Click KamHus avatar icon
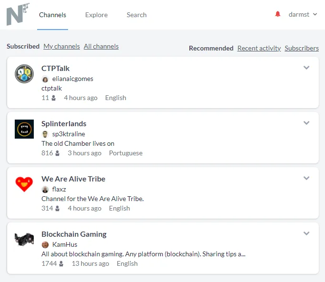Viewport: 325px width, 282px height. [x=45, y=245]
